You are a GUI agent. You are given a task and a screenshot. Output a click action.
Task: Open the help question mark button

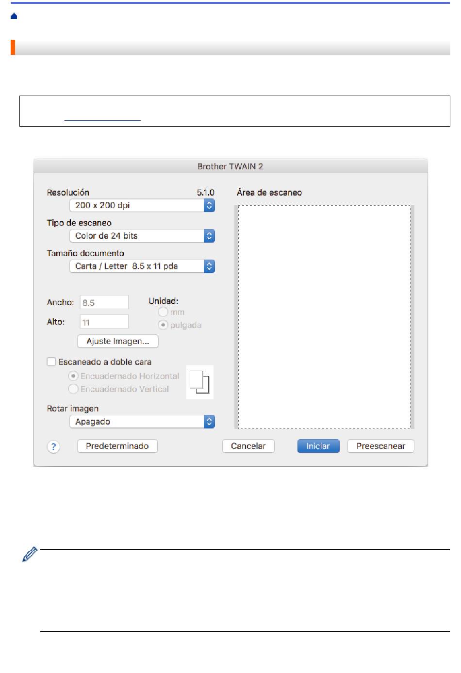point(53,447)
